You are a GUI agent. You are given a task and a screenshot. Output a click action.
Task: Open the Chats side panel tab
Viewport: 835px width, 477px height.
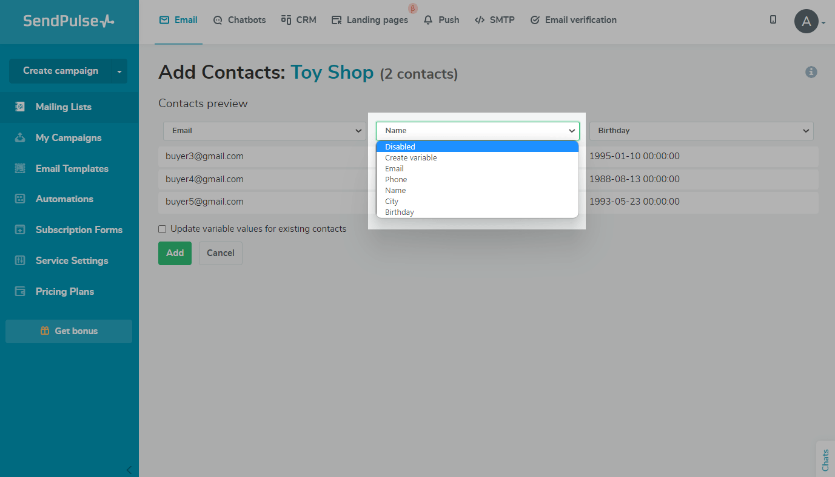pyautogui.click(x=825, y=459)
